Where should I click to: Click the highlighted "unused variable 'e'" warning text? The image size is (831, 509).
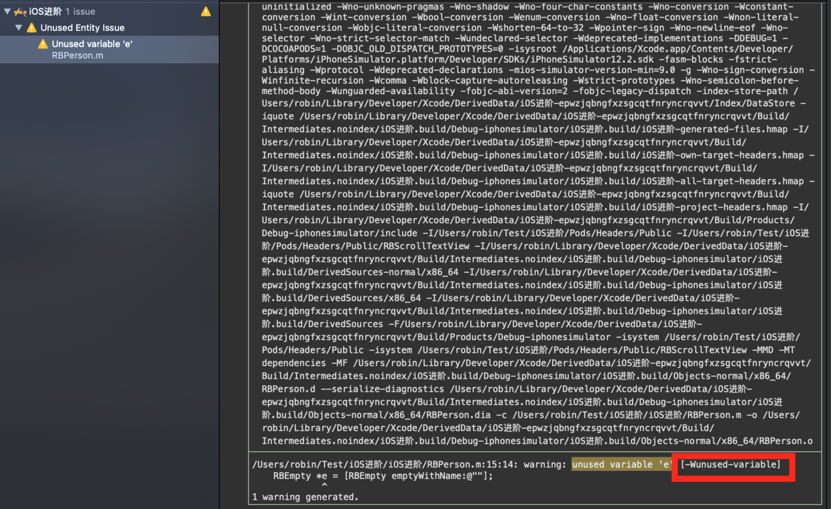point(622,464)
